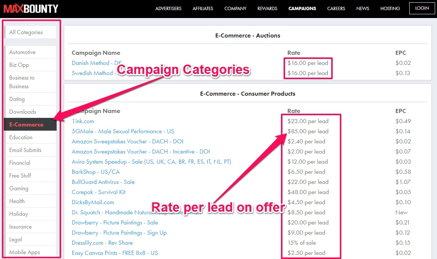The image size is (437, 259).
Task: Click the $48.00 per lead rate
Action: coord(308,192)
